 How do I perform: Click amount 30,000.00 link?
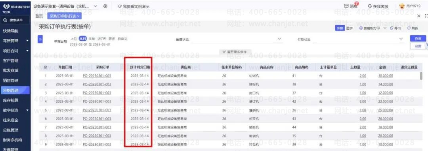pos(386,75)
